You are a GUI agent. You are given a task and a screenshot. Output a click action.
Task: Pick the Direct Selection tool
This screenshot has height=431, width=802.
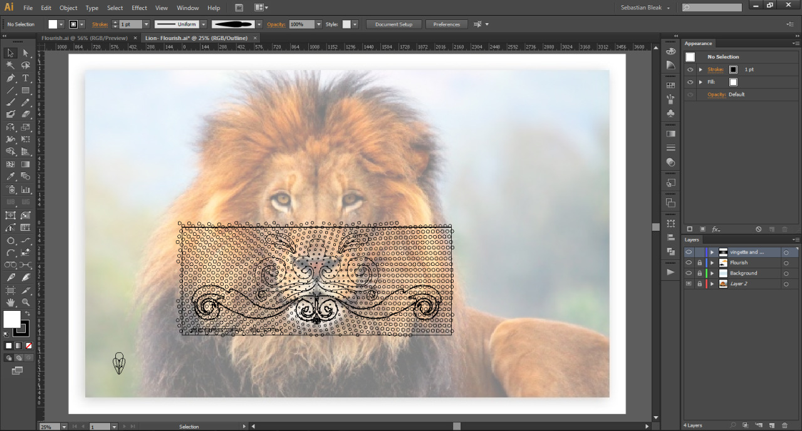click(26, 53)
